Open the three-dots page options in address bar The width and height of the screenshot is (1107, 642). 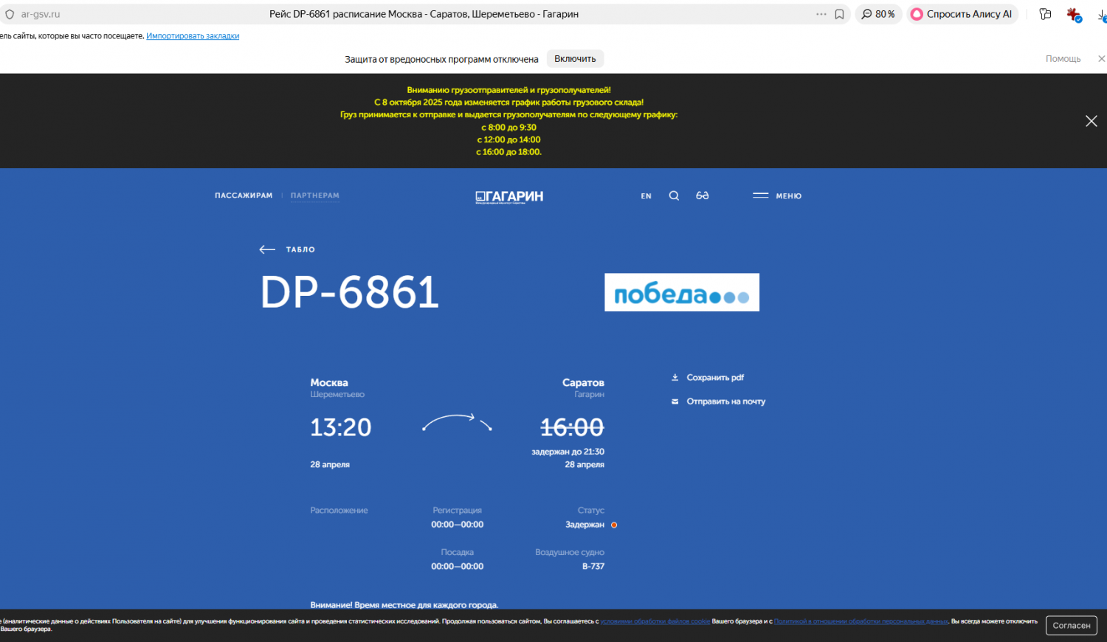[x=821, y=14]
